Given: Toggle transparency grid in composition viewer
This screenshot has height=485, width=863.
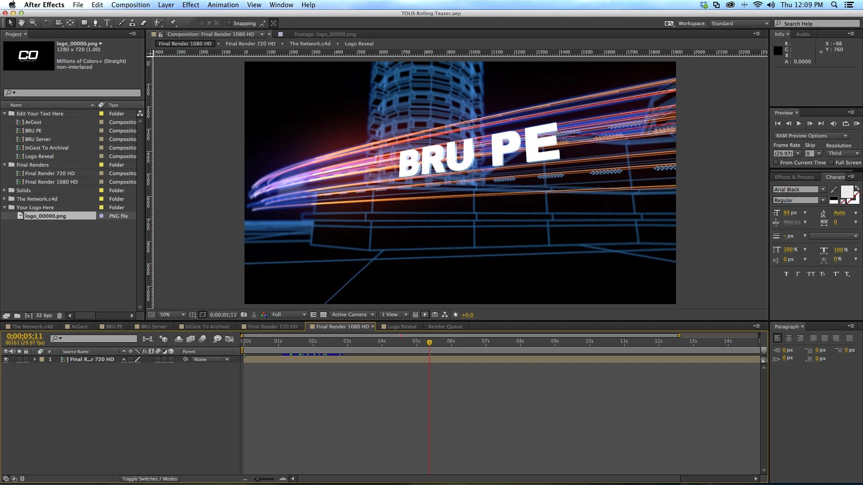Looking at the screenshot, I should point(323,315).
